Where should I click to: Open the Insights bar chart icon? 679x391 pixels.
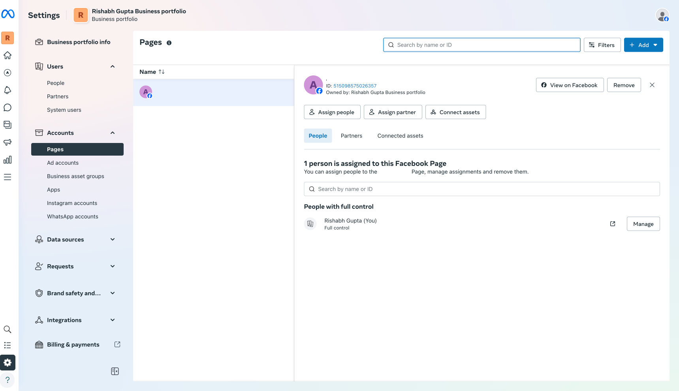(x=8, y=160)
